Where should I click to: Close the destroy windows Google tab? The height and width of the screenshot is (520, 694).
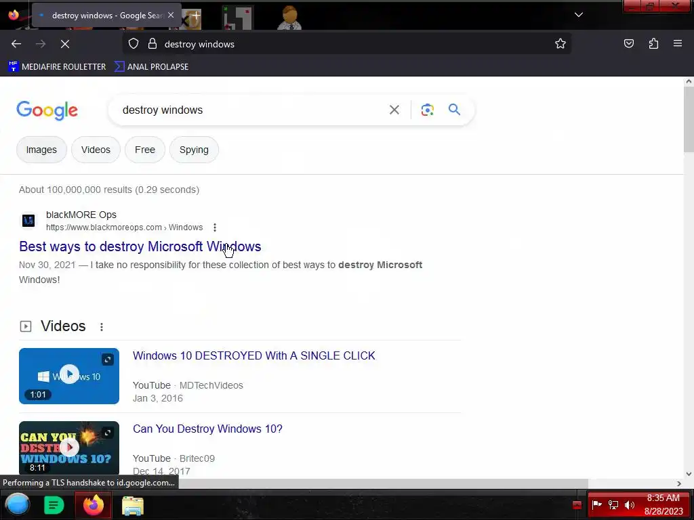point(171,15)
